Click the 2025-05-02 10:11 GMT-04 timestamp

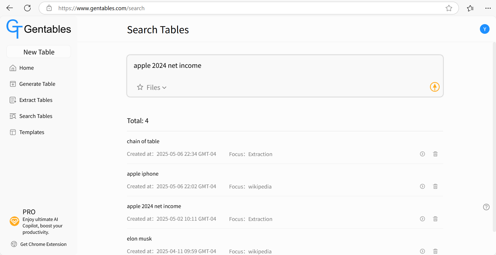[186, 219]
